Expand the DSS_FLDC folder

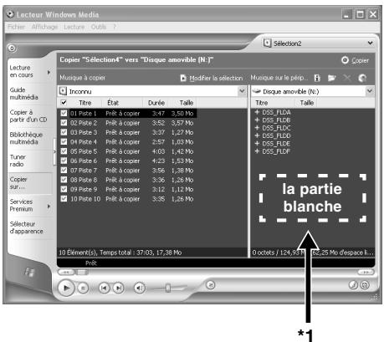(x=257, y=128)
